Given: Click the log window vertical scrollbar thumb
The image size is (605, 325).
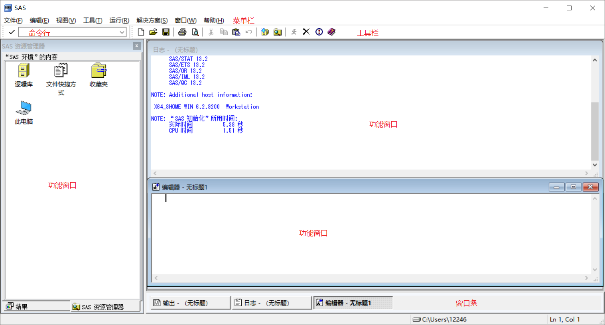Looking at the screenshot, I should point(595,131).
